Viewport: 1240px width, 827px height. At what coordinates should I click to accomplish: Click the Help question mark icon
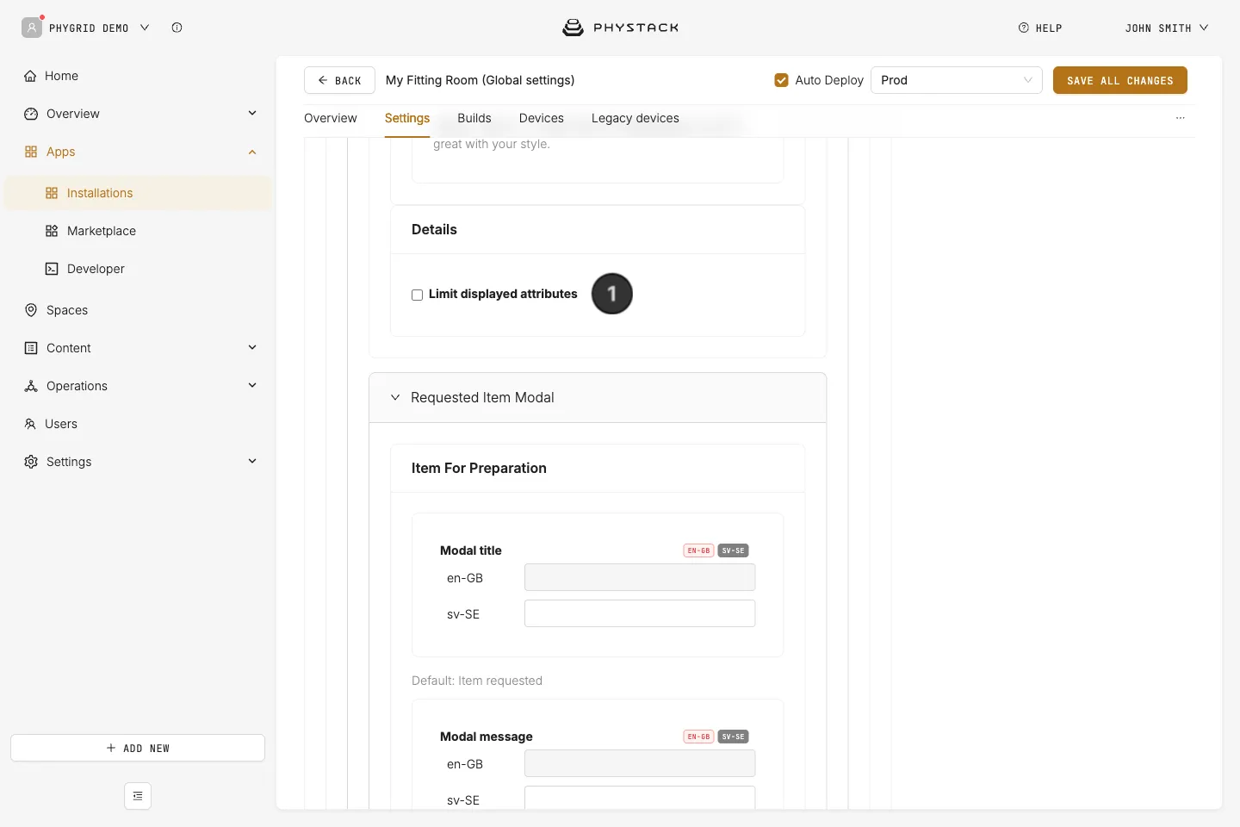point(1024,28)
